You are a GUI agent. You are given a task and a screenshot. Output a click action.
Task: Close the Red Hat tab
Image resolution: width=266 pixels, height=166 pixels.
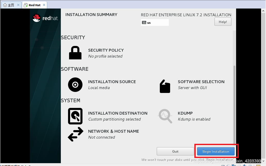[x=44, y=5]
